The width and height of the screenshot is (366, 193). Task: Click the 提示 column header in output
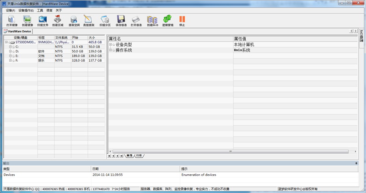[x=269, y=169]
